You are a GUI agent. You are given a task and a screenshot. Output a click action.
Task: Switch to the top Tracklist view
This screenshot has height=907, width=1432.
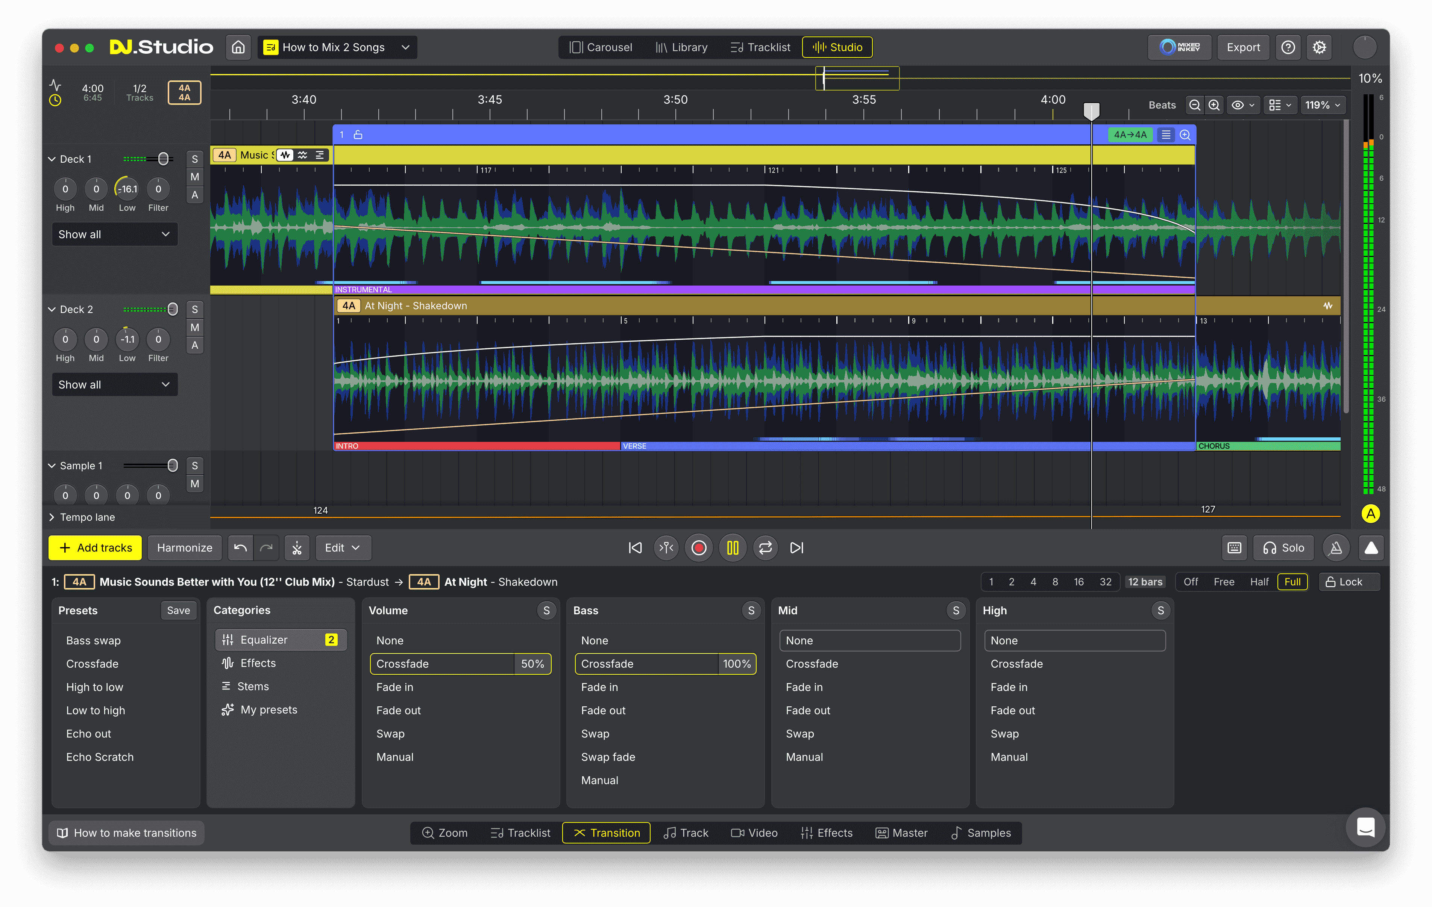tap(761, 47)
